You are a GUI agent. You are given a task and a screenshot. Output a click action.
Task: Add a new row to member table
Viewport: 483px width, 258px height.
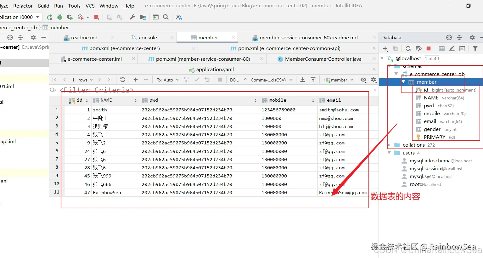136,80
